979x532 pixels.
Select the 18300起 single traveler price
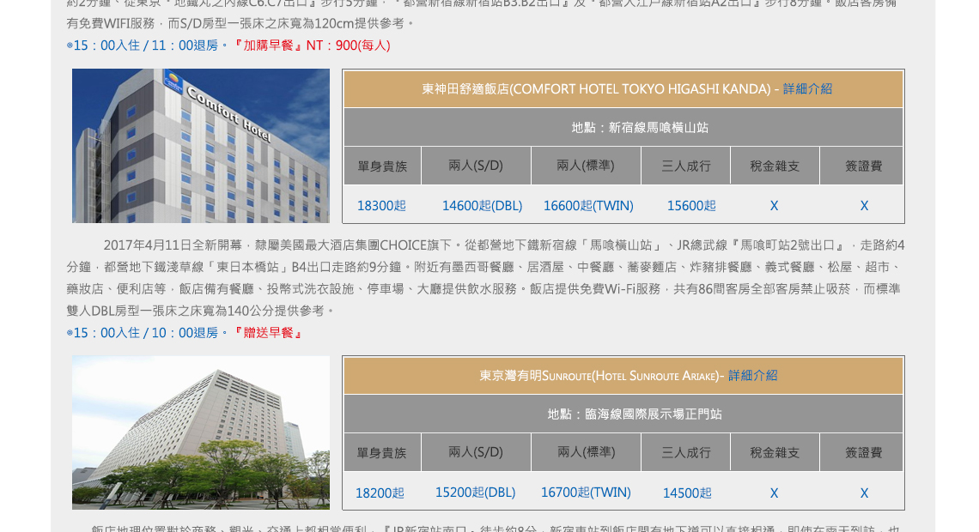[x=381, y=206]
